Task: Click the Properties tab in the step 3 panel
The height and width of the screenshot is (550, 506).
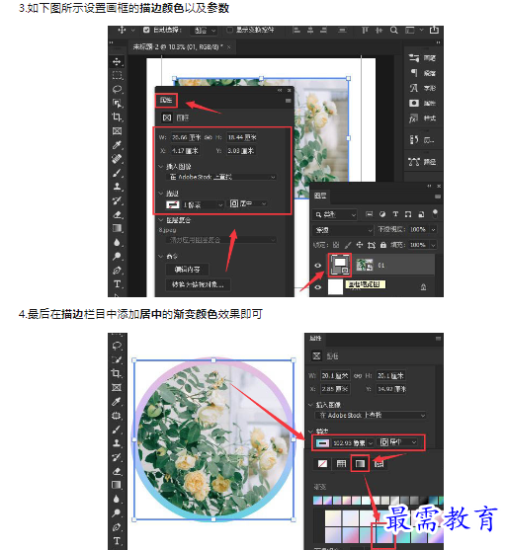Action: [x=166, y=101]
